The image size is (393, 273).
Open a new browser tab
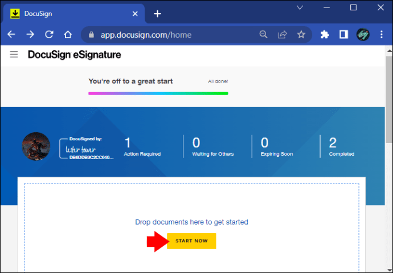157,14
